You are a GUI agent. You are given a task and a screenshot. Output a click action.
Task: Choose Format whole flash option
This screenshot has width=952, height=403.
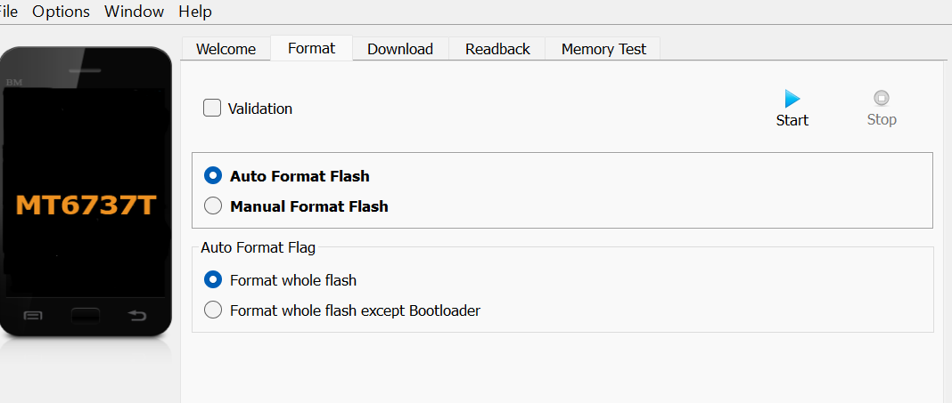pyautogui.click(x=213, y=280)
